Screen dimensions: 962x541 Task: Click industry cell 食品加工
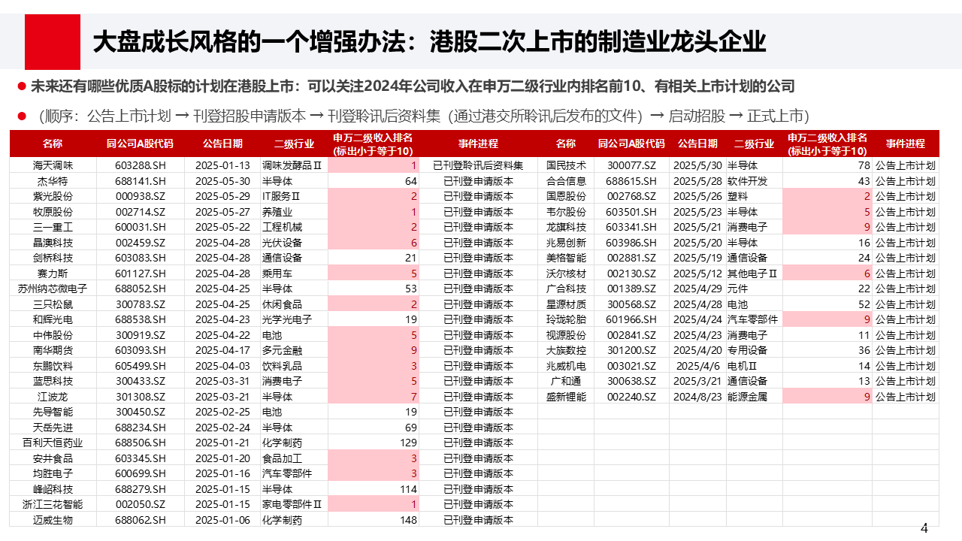tap(282, 458)
